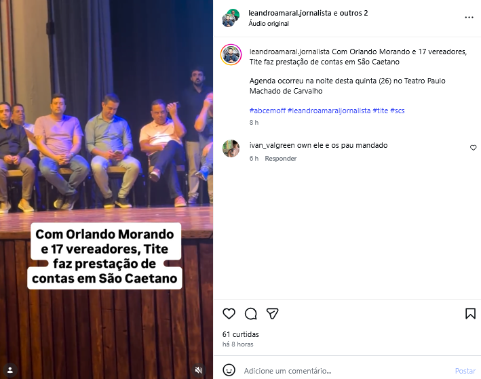481x379 pixels.
Task: Open comments with the speech bubble icon
Action: click(x=250, y=314)
